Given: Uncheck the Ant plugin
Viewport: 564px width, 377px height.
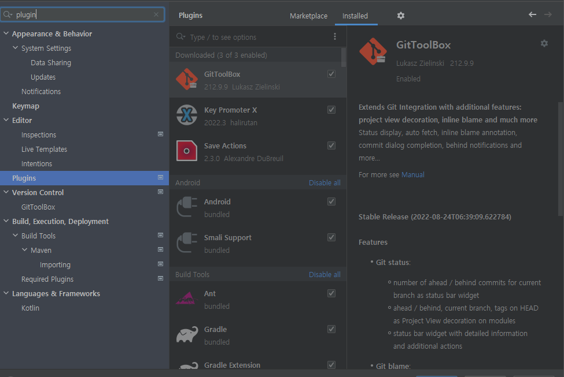Looking at the screenshot, I should coord(331,294).
